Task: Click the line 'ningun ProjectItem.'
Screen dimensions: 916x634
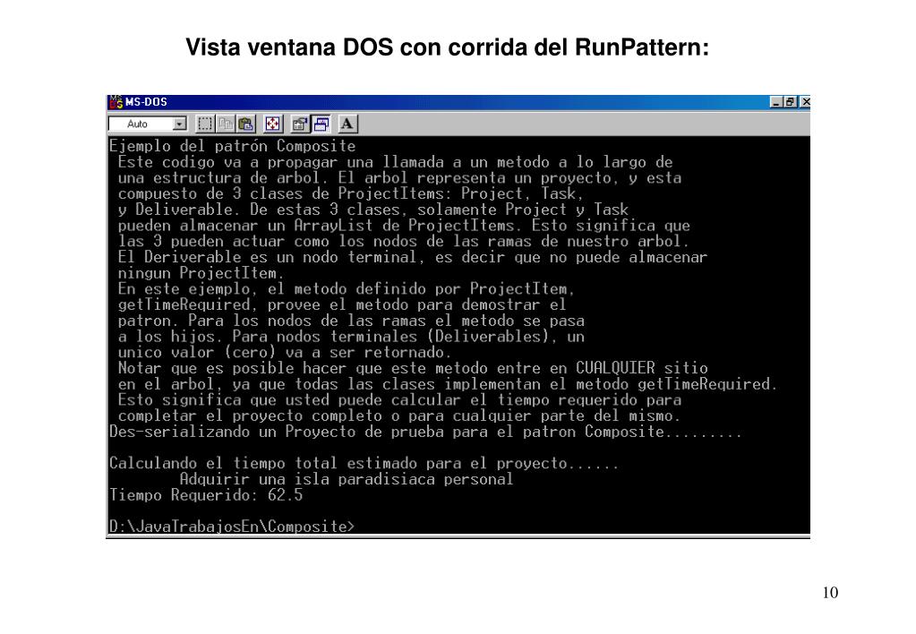Action: [x=201, y=273]
